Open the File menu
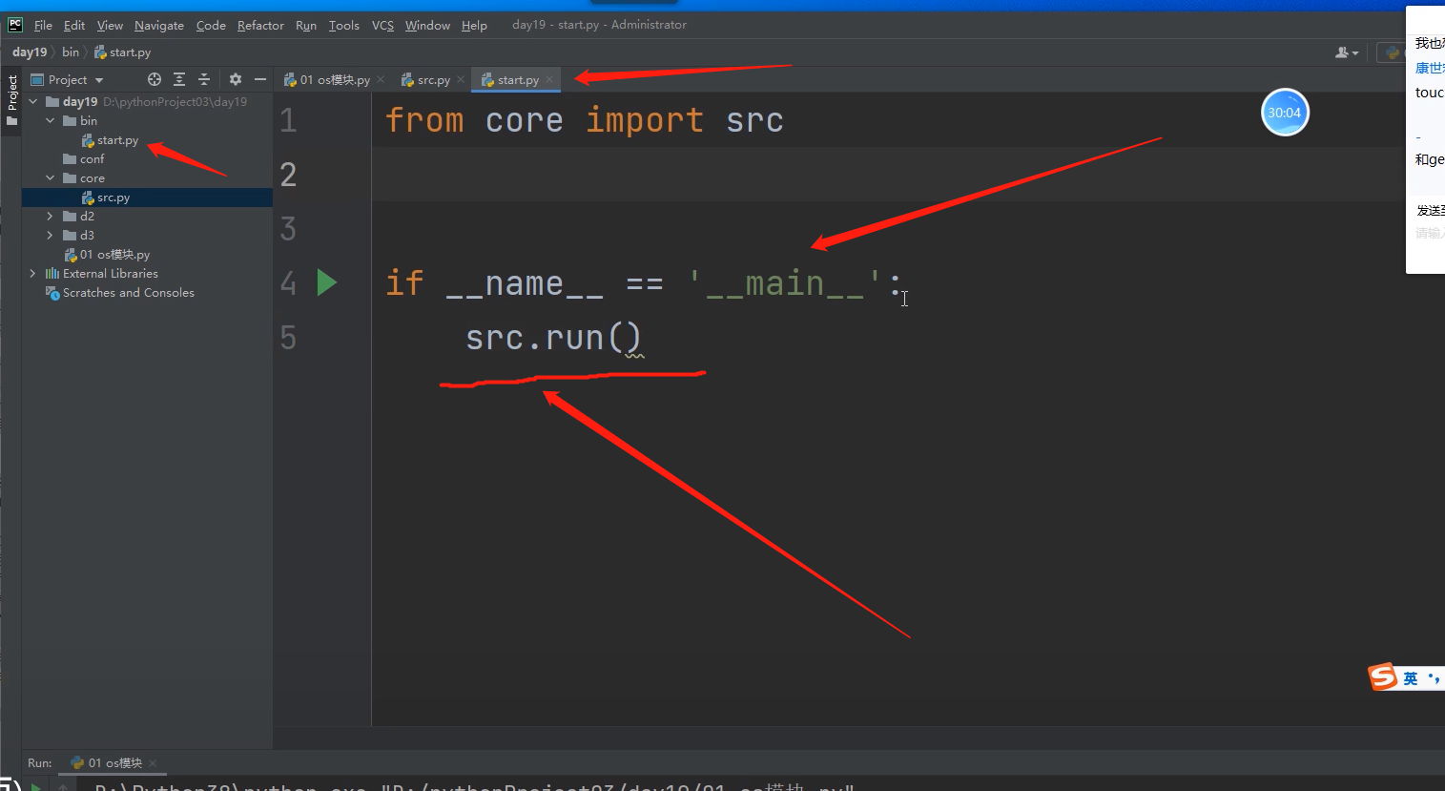The width and height of the screenshot is (1445, 791). tap(43, 25)
